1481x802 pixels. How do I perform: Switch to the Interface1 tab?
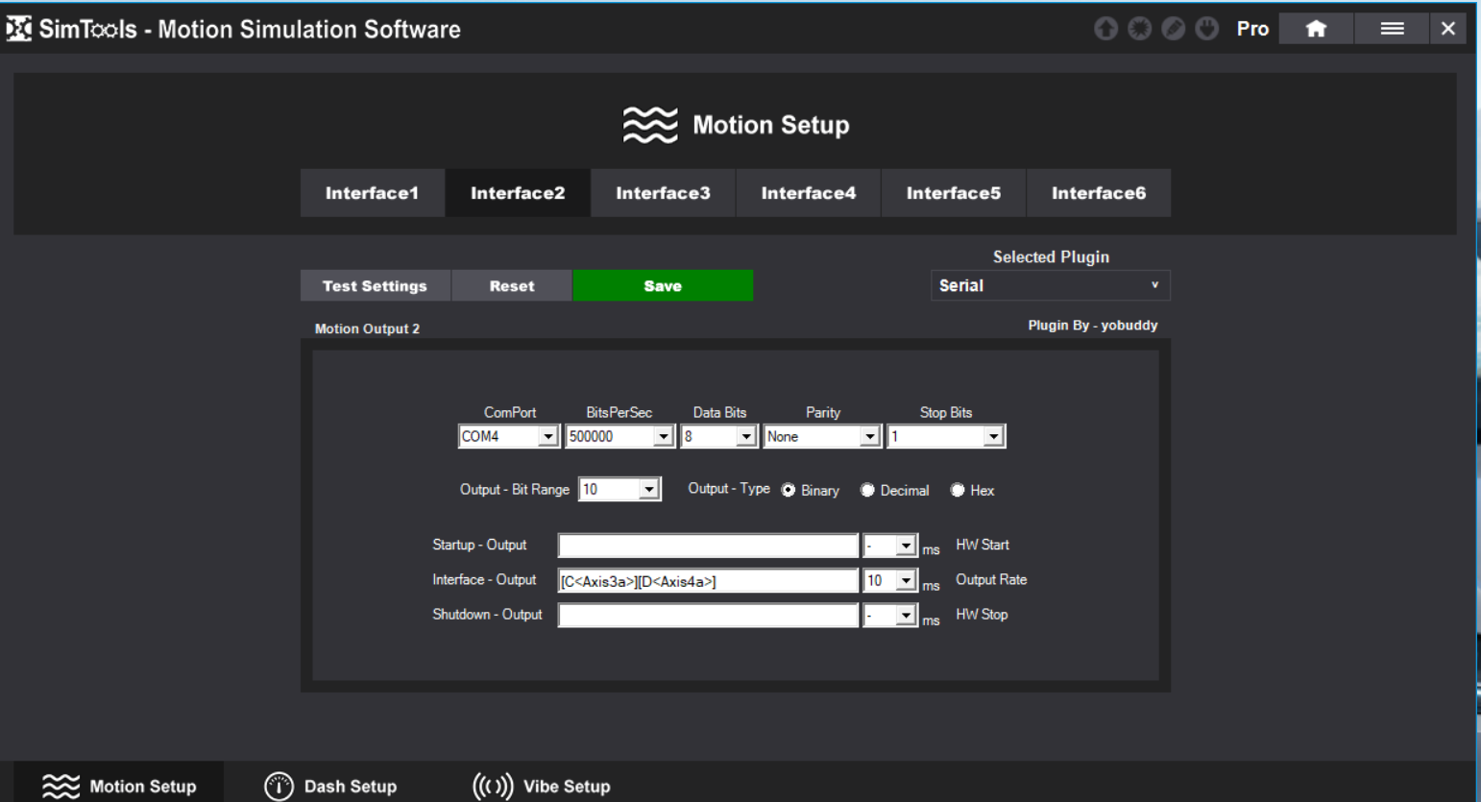click(x=372, y=193)
